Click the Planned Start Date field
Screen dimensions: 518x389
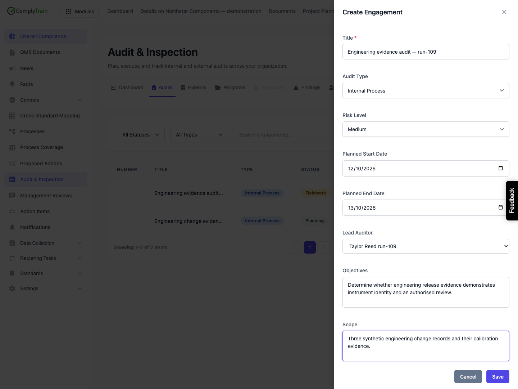tap(426, 168)
